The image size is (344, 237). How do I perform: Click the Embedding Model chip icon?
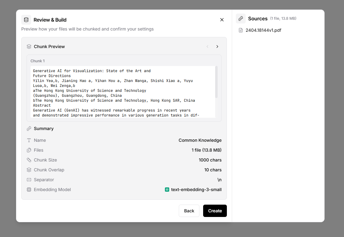[x=29, y=190]
